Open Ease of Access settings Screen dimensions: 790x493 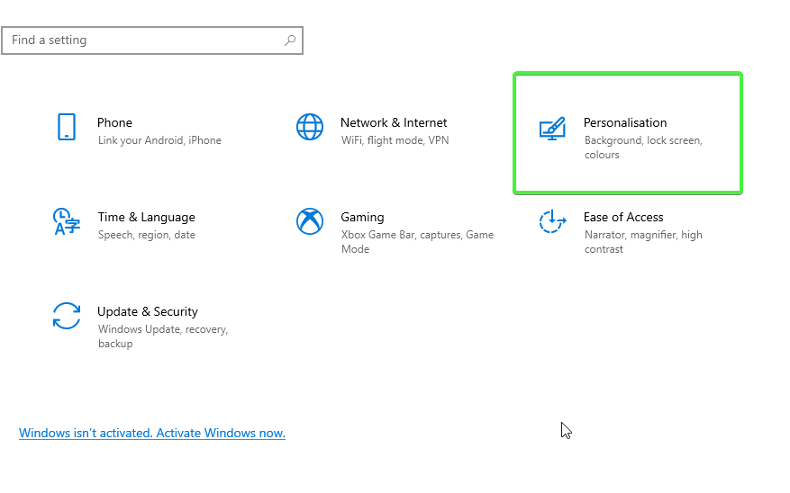(623, 218)
